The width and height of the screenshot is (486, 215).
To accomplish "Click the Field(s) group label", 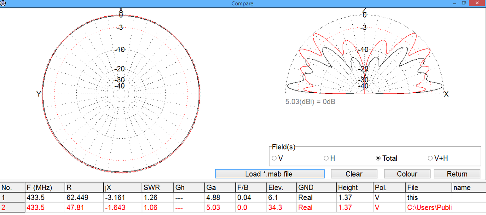I will click(284, 147).
